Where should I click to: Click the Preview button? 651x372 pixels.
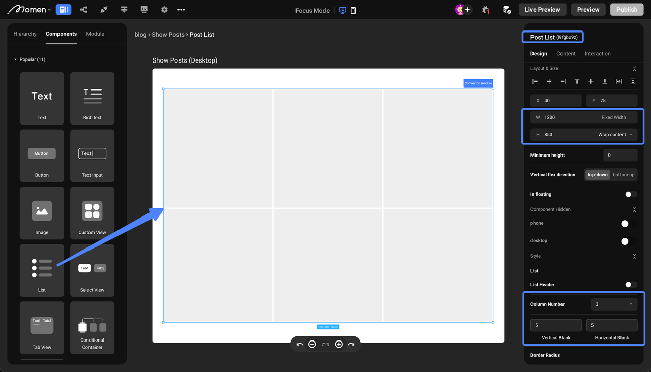click(588, 10)
